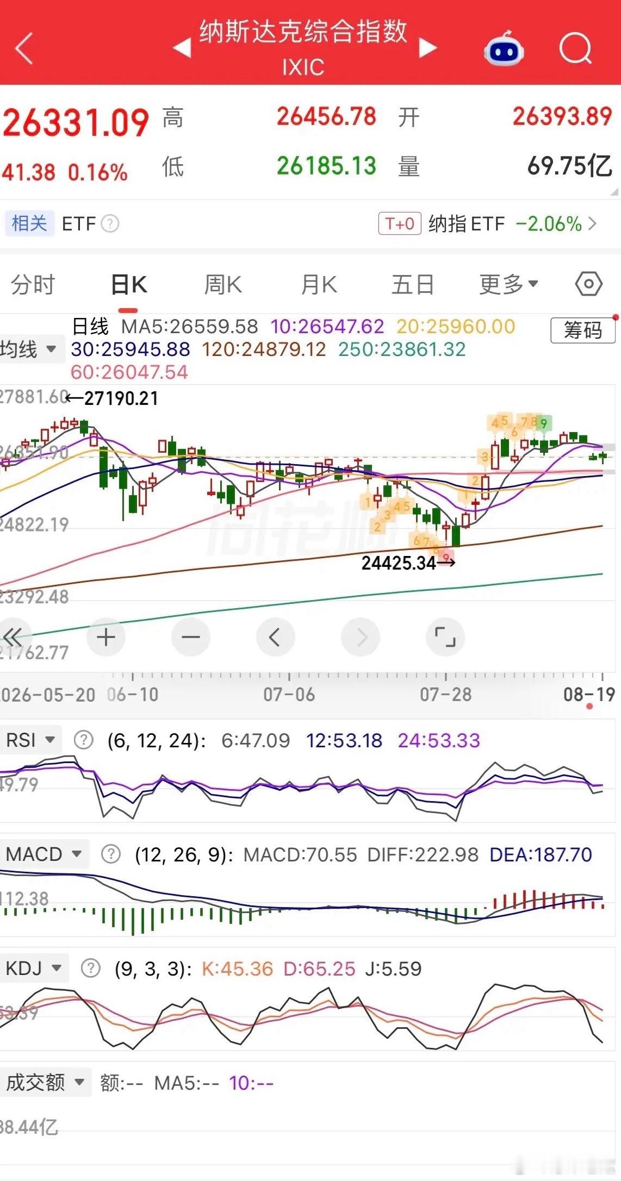Viewport: 621px width, 1181px height.
Task: Open the RSI indicator dropdown
Action: (30, 740)
